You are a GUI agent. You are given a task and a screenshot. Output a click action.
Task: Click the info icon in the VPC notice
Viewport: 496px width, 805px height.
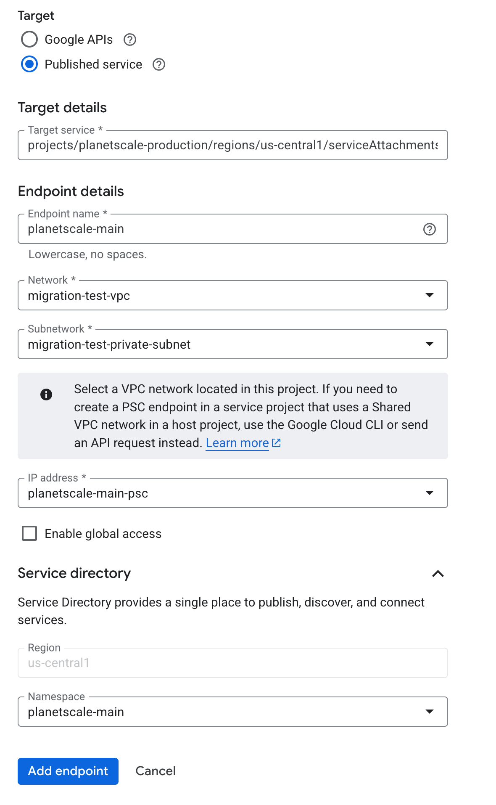(x=47, y=394)
